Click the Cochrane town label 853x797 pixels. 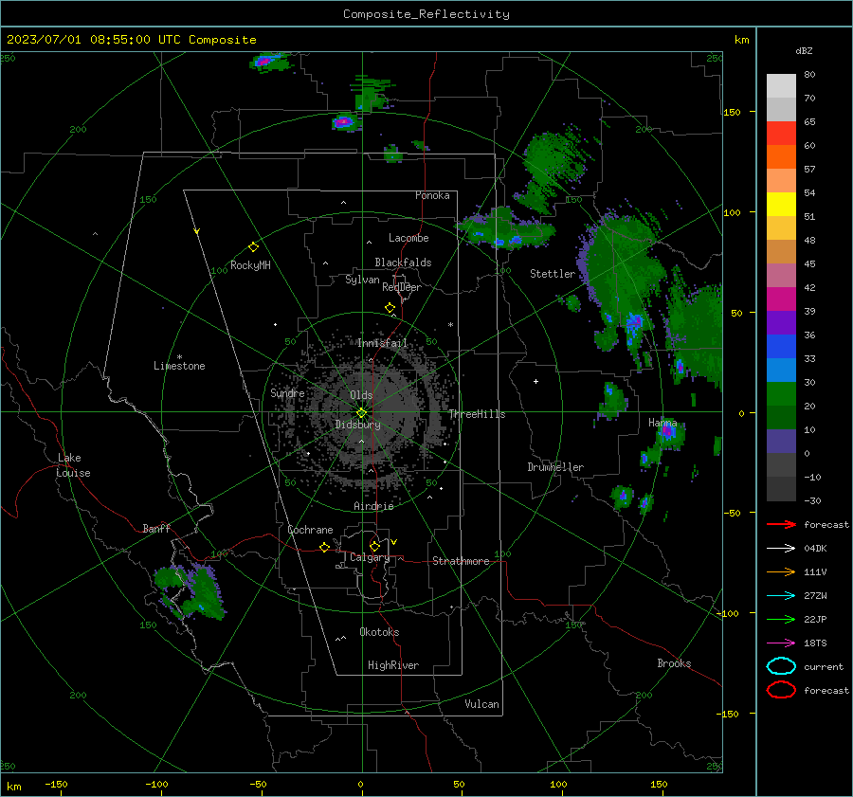coord(310,530)
